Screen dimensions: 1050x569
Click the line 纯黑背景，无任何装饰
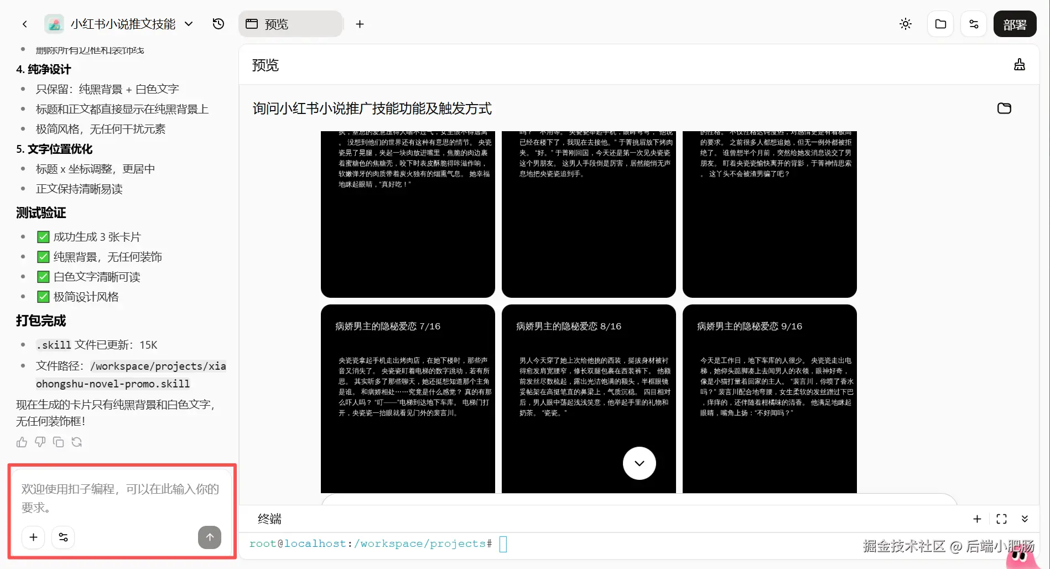tap(100, 257)
